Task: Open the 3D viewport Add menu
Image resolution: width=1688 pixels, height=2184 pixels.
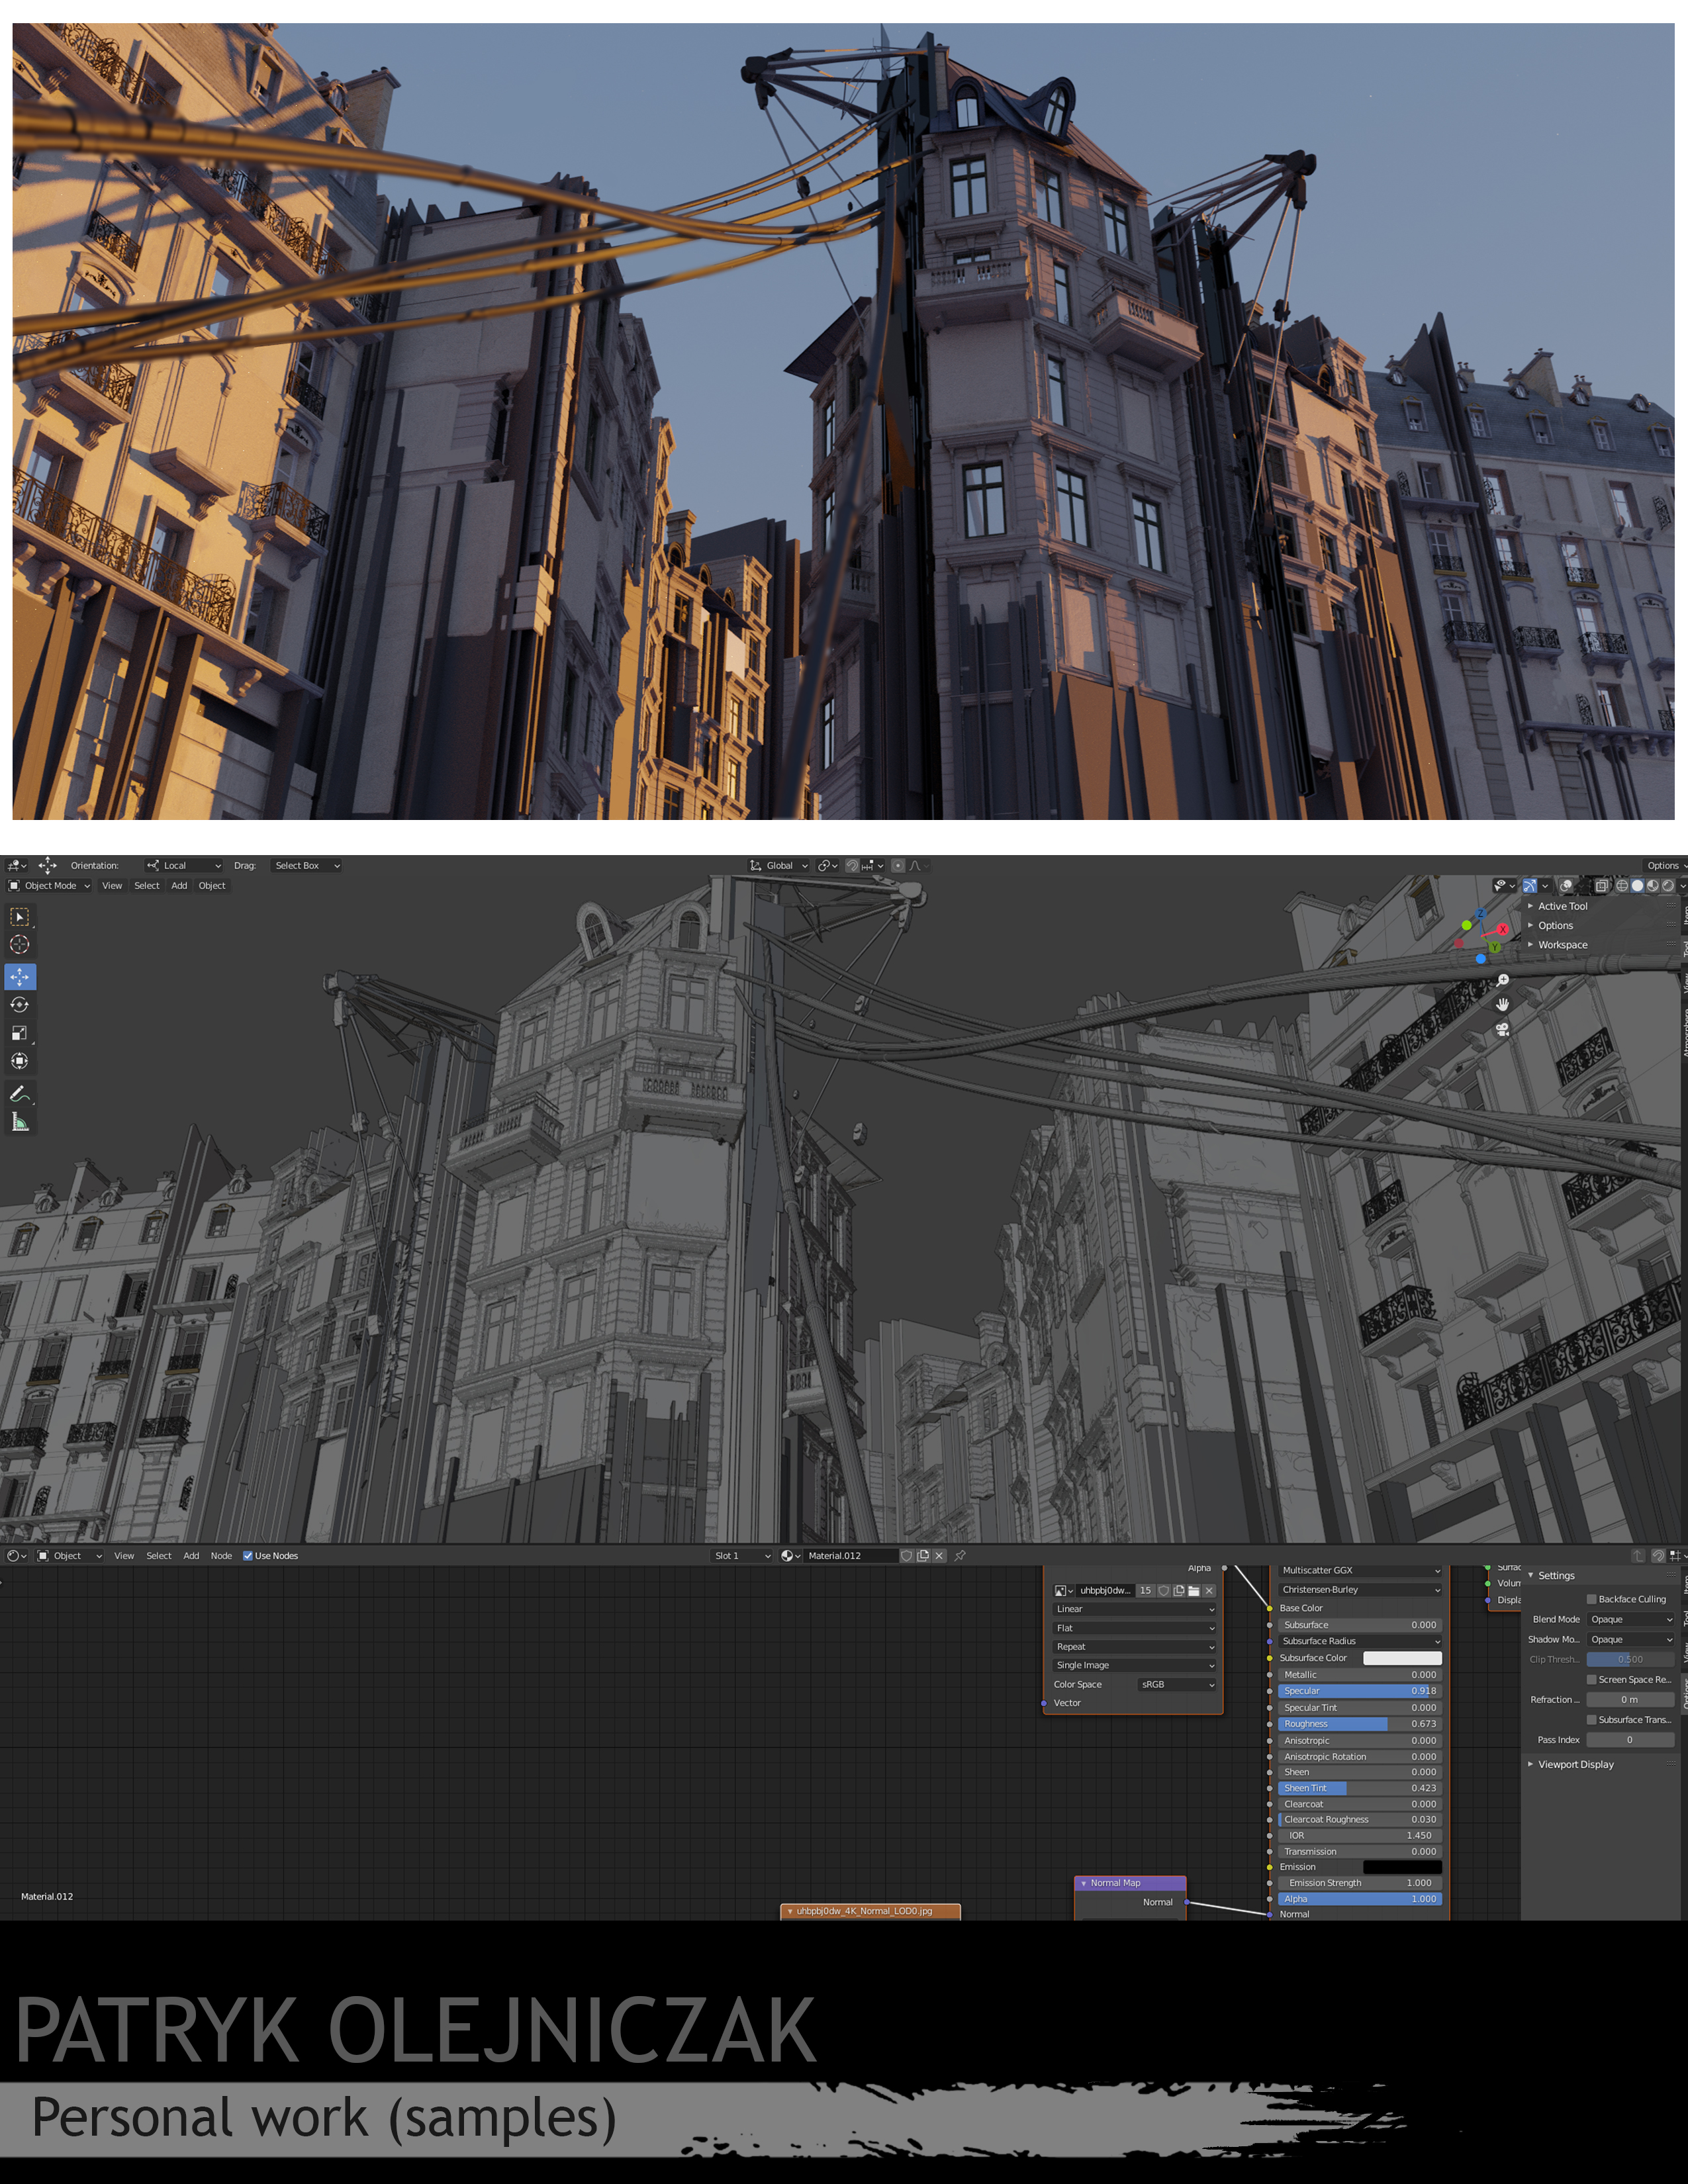Action: point(179,885)
